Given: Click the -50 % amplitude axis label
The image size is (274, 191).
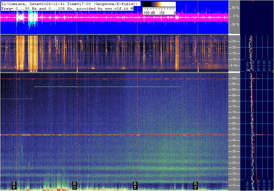Looking at the screenshot, I should [235, 25].
